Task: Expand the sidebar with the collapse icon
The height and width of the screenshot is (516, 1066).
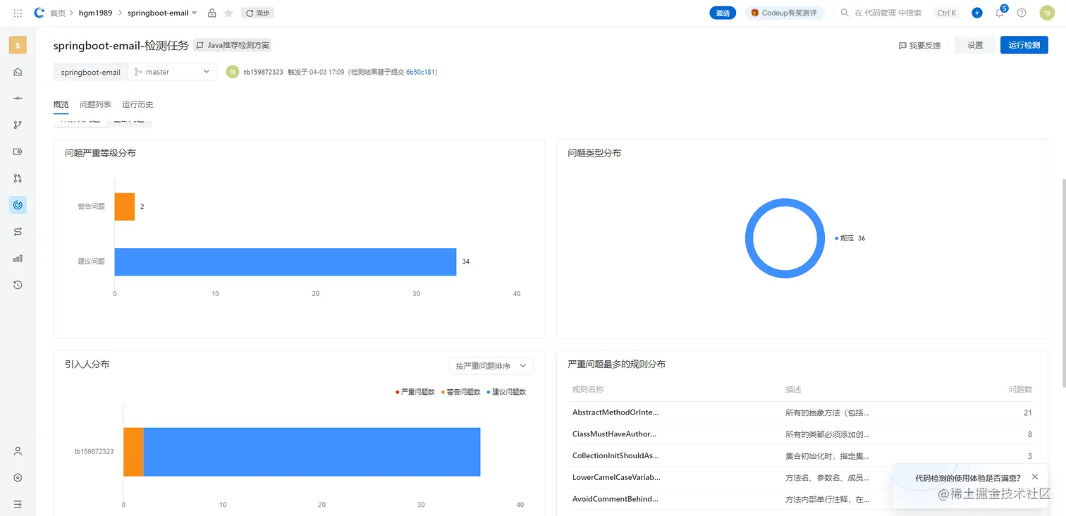Action: (18, 504)
